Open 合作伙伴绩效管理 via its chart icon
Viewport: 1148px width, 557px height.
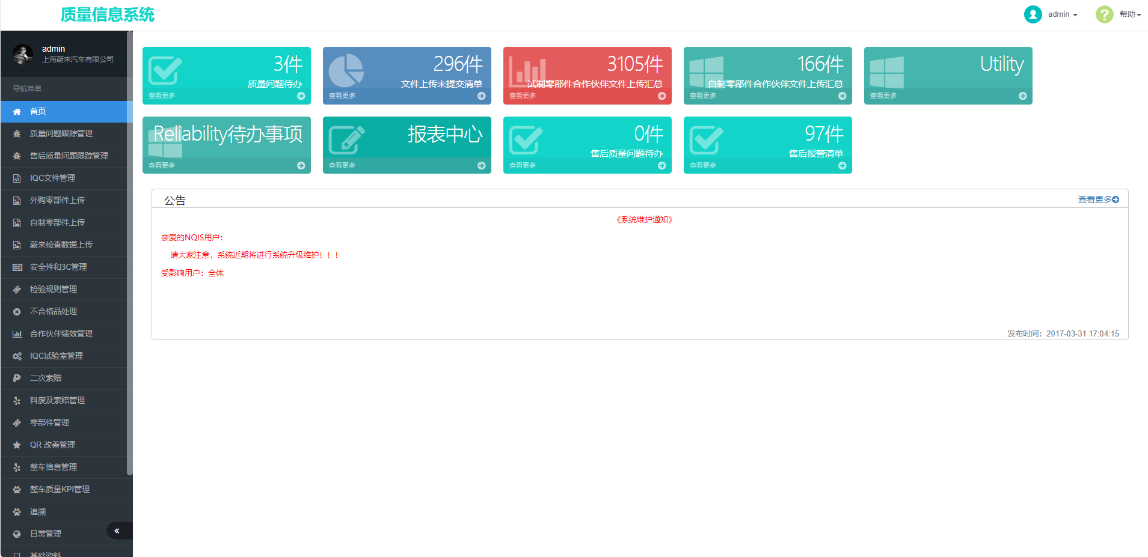16,333
